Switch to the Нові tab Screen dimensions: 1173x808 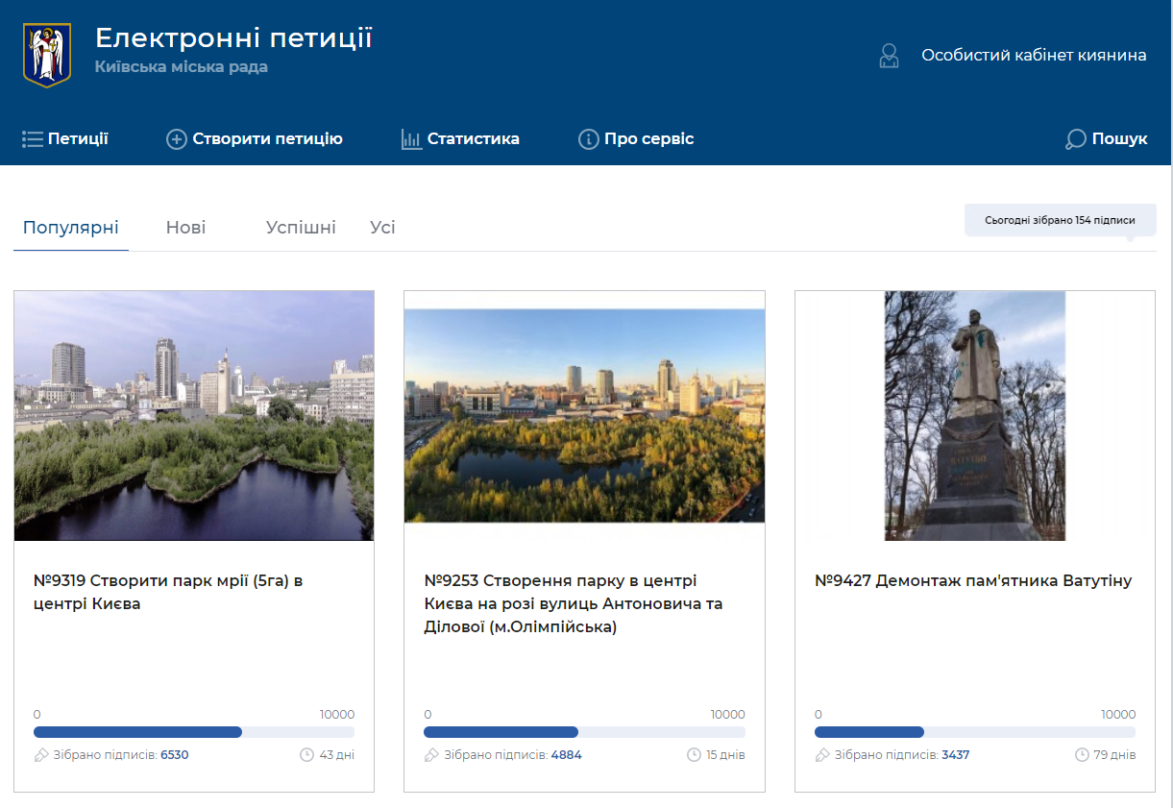(185, 228)
